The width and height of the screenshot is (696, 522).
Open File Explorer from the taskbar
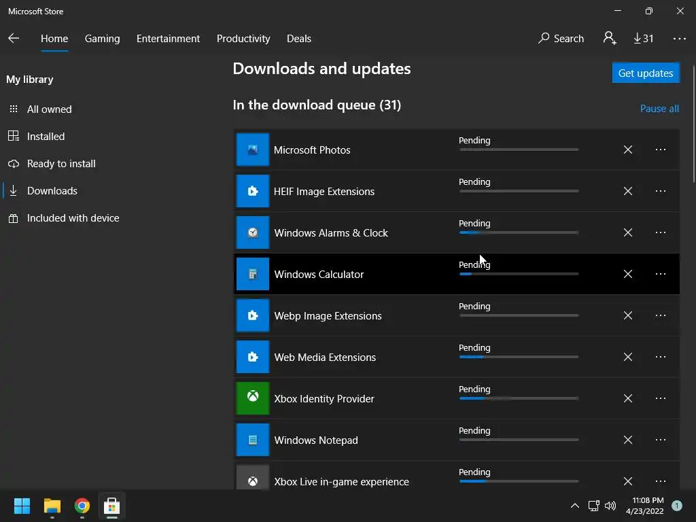click(52, 506)
